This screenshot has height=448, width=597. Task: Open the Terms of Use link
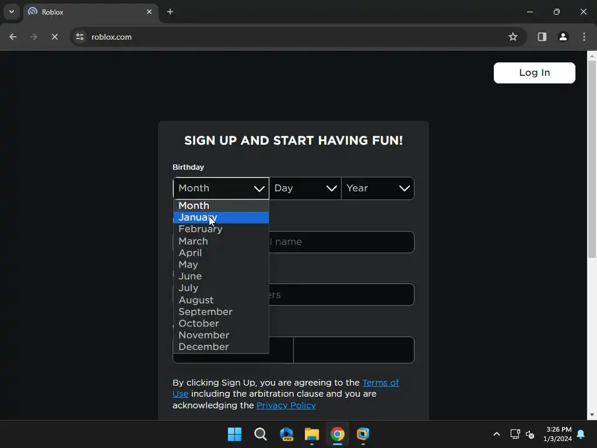[x=286, y=388]
